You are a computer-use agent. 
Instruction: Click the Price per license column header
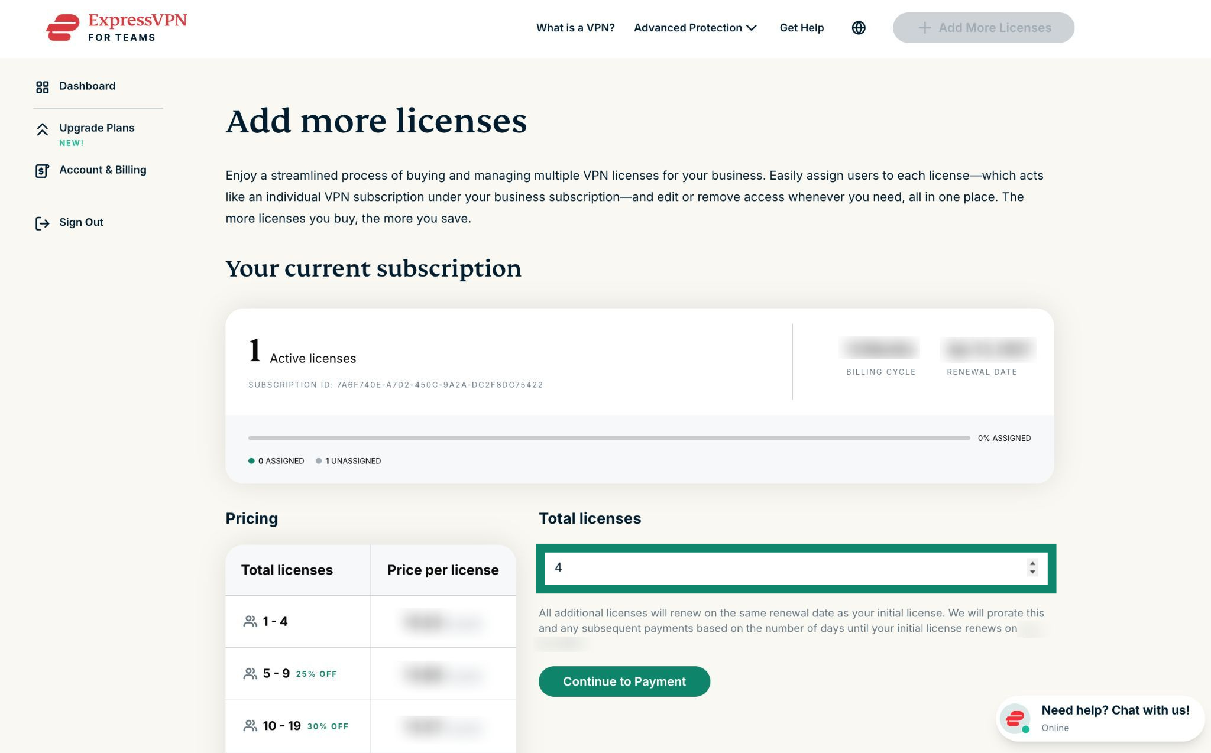[x=443, y=570]
